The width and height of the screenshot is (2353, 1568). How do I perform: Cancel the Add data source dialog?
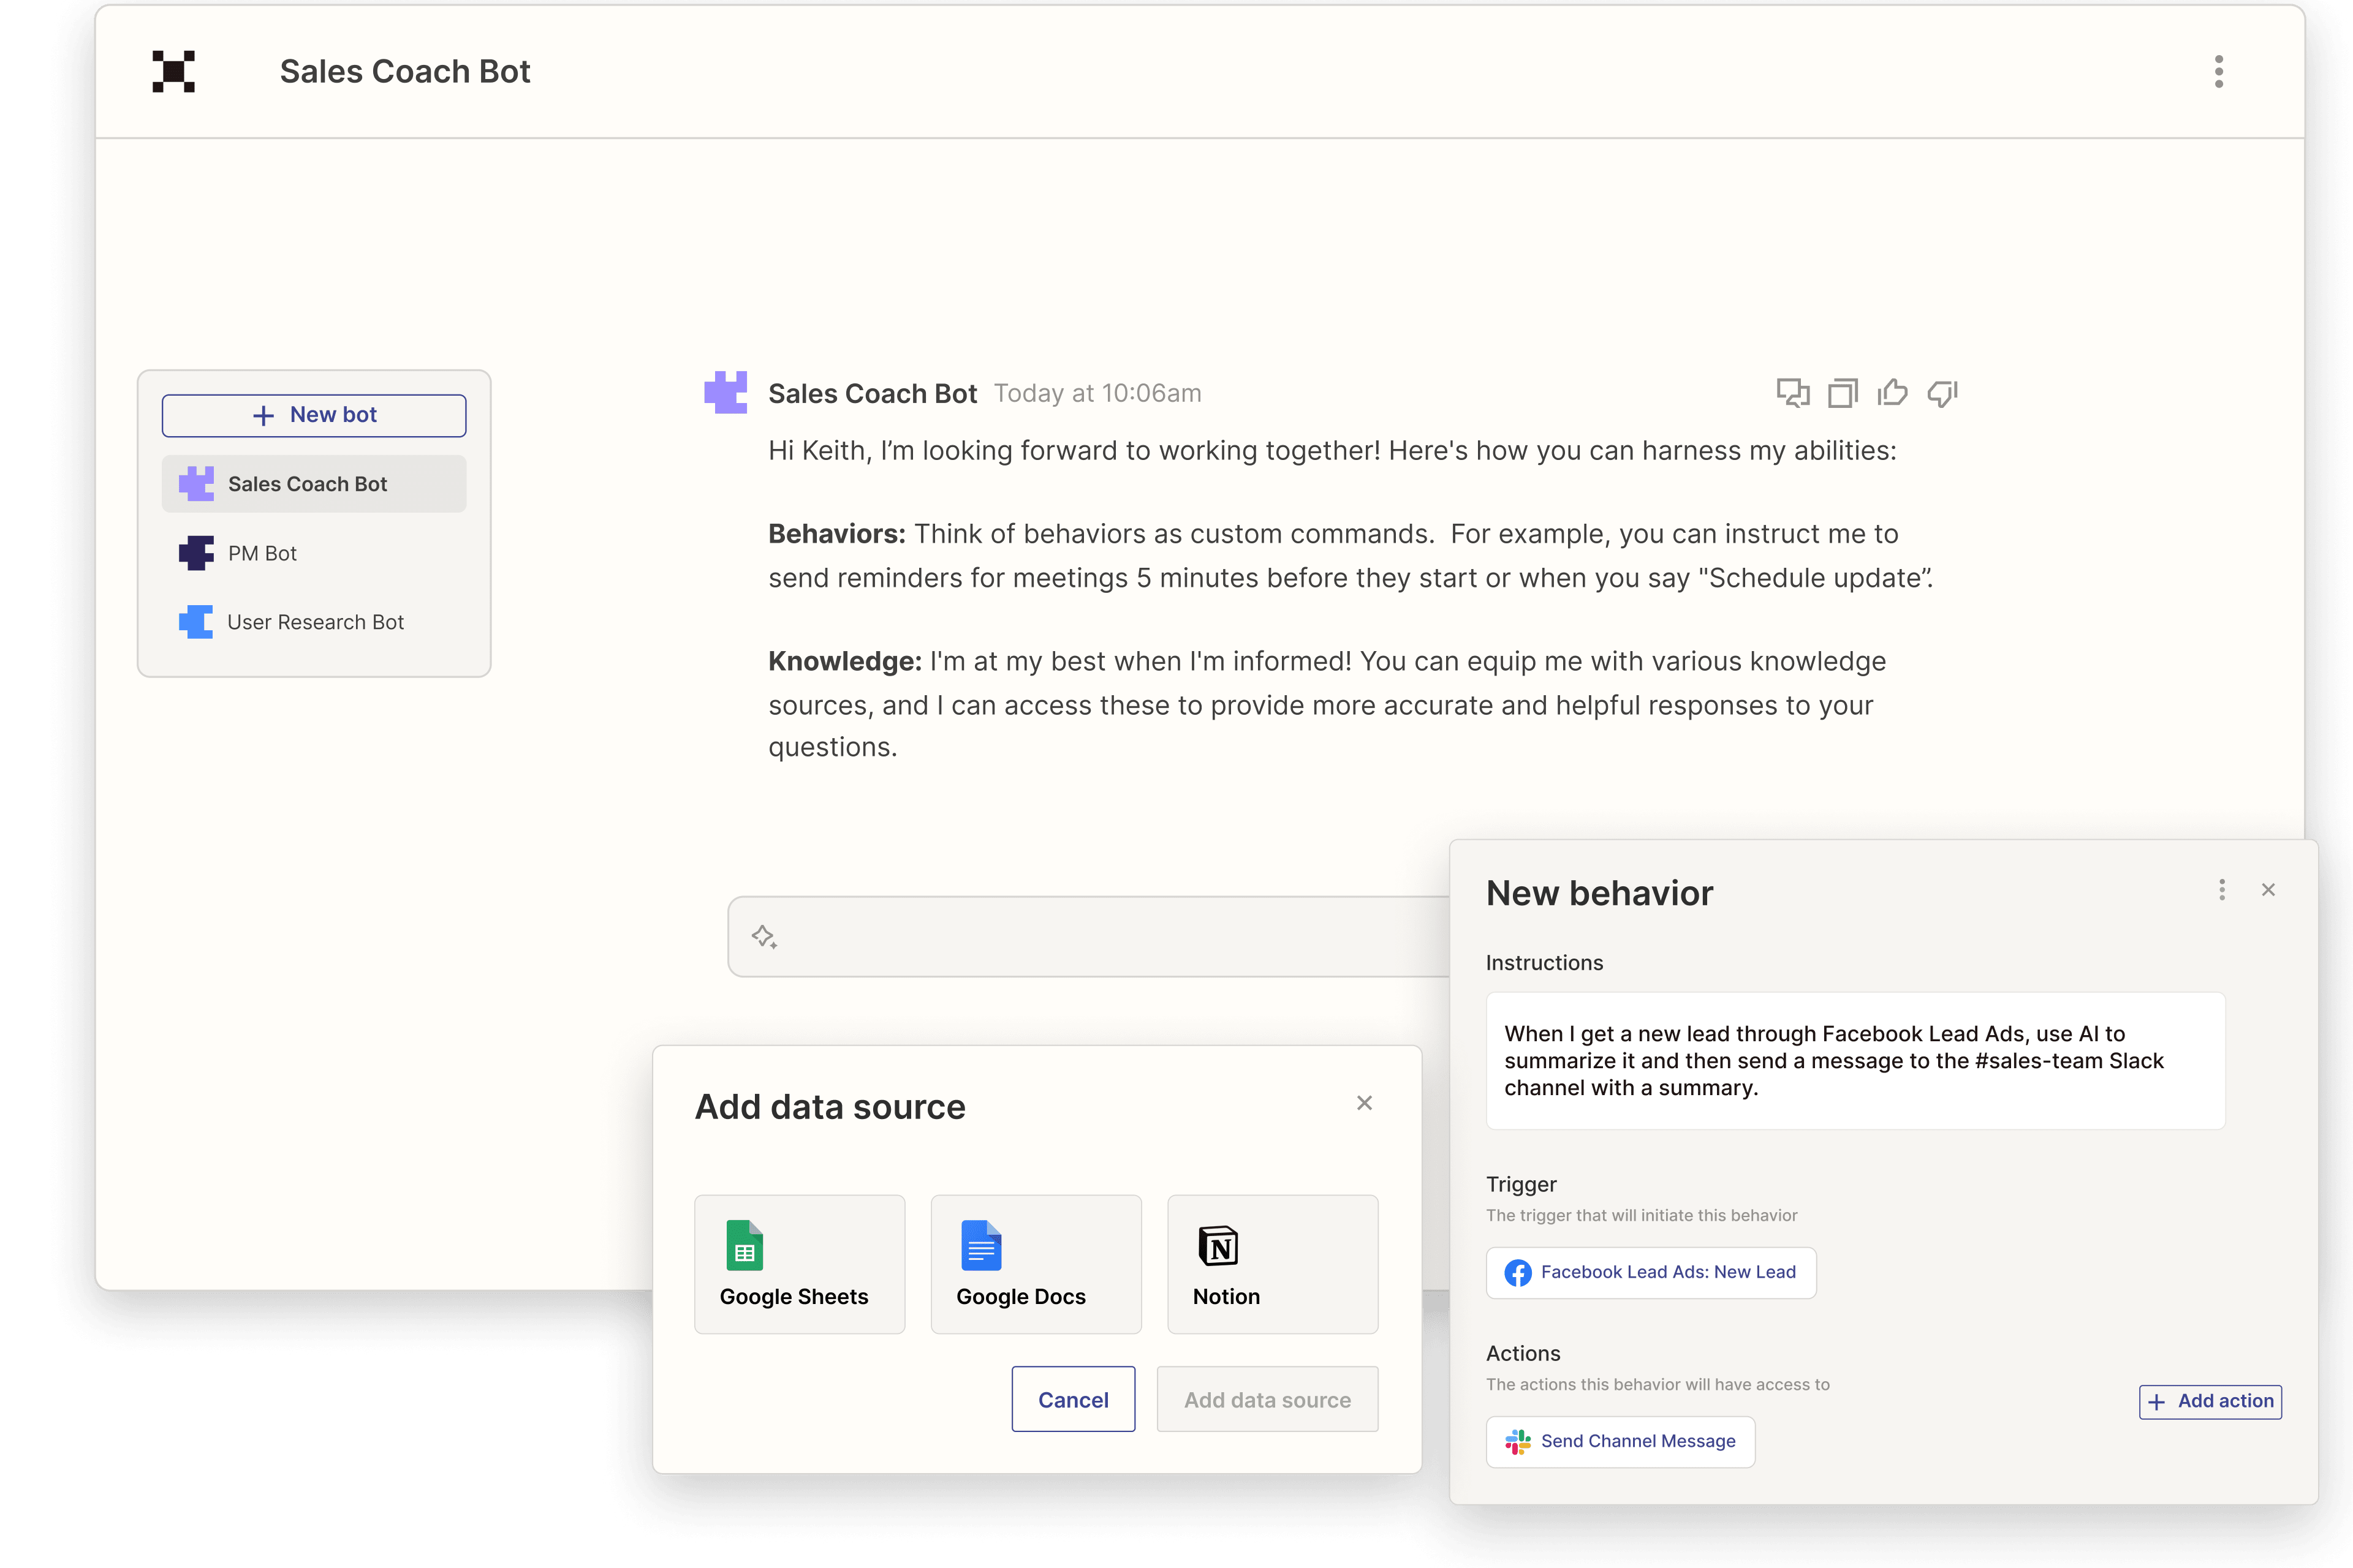tap(1072, 1399)
